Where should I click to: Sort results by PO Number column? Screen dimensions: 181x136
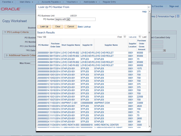tap(43, 45)
